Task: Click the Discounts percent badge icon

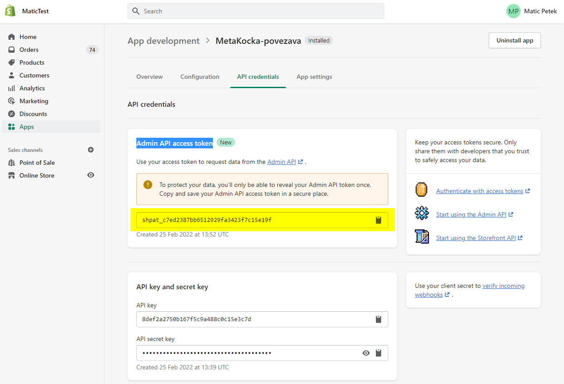Action: pyautogui.click(x=12, y=114)
